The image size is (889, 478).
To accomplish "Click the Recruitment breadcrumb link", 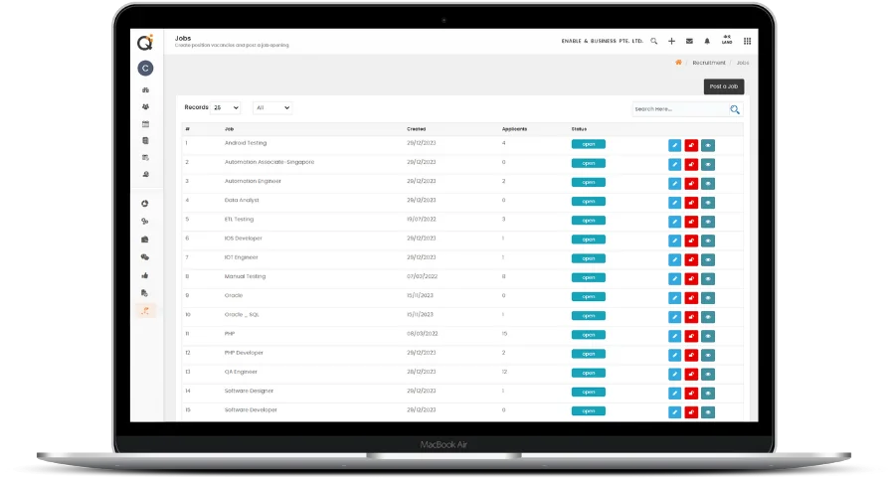I will pyautogui.click(x=709, y=63).
